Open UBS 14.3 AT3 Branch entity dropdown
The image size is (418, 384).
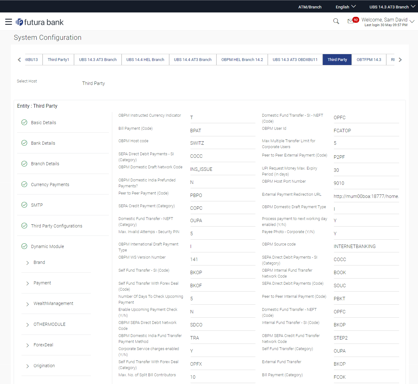coord(392,7)
